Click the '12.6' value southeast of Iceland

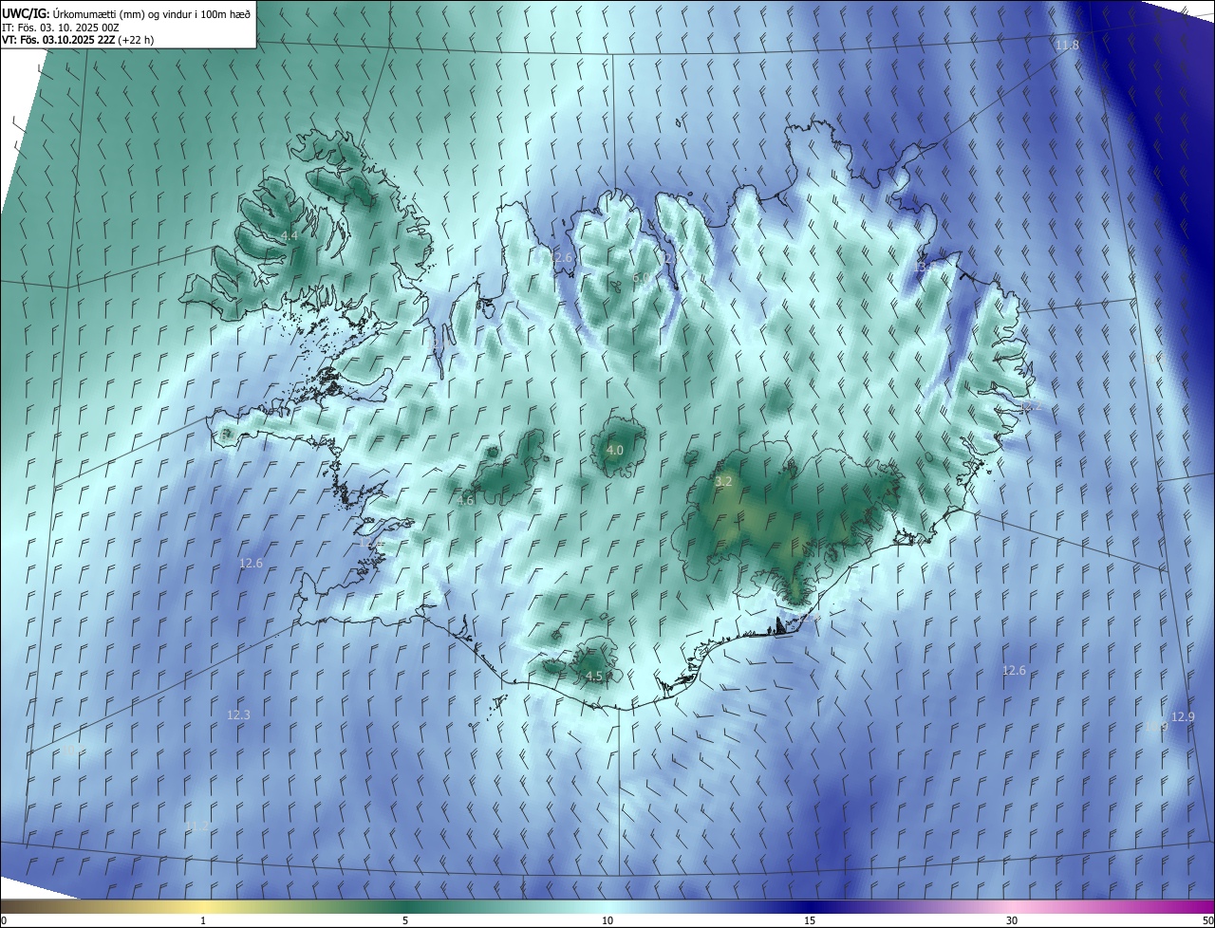(1014, 670)
